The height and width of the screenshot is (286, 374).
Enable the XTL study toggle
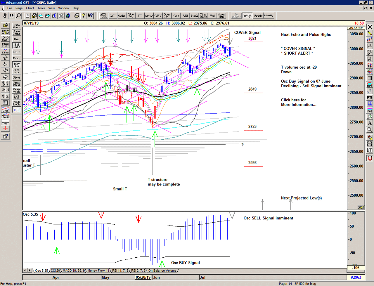click(x=17, y=110)
